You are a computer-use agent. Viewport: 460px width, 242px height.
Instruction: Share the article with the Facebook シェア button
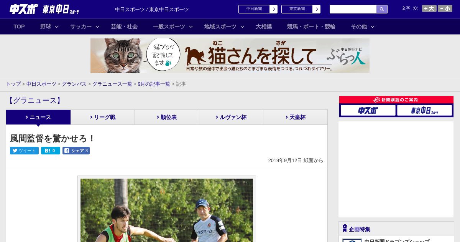coord(76,151)
